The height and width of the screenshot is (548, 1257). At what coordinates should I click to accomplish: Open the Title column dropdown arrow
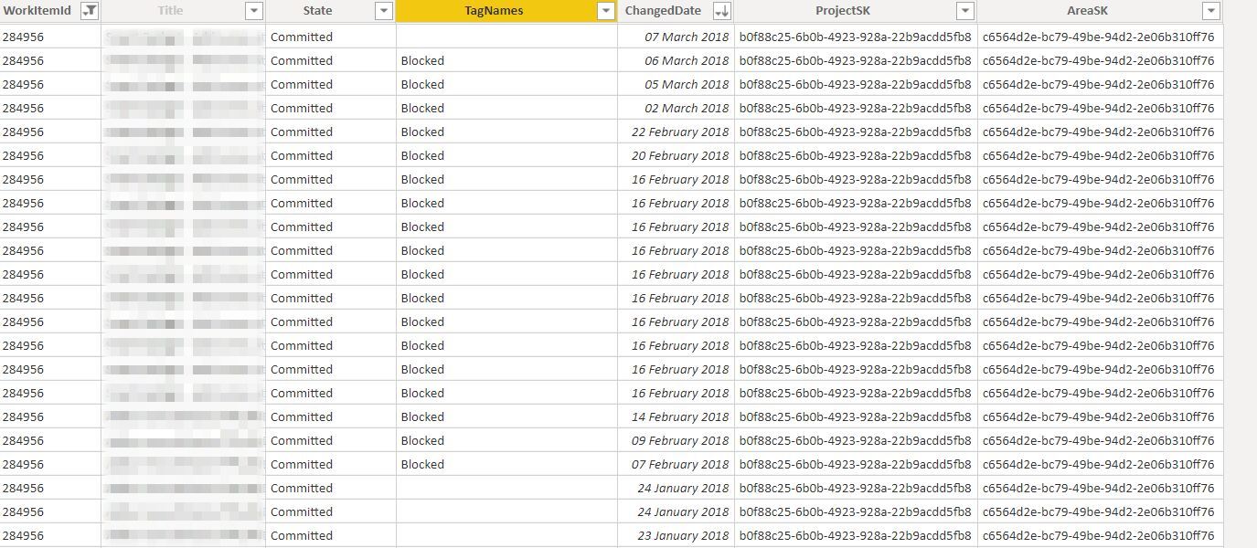254,11
